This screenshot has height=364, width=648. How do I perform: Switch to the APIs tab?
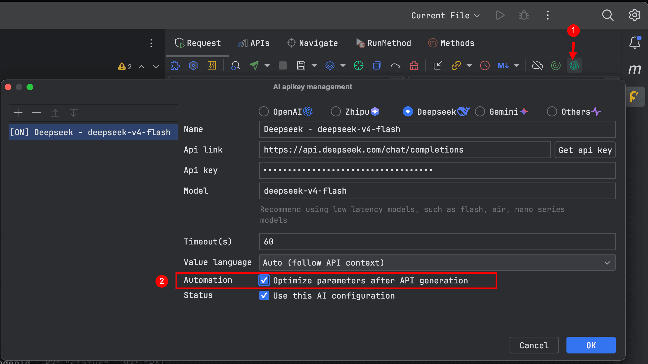(254, 43)
